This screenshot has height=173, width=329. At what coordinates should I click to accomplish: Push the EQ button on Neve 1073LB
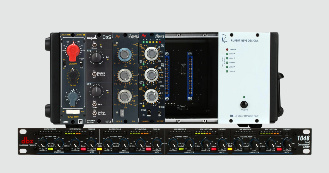click(122, 113)
